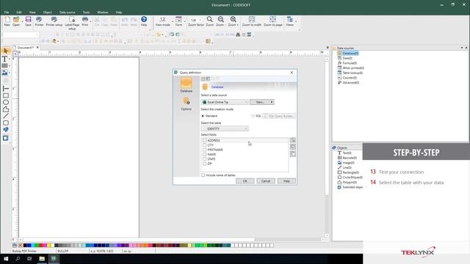This screenshot has width=470, height=264.
Task: Open the Data sources panel menu arrow
Action: [462, 48]
